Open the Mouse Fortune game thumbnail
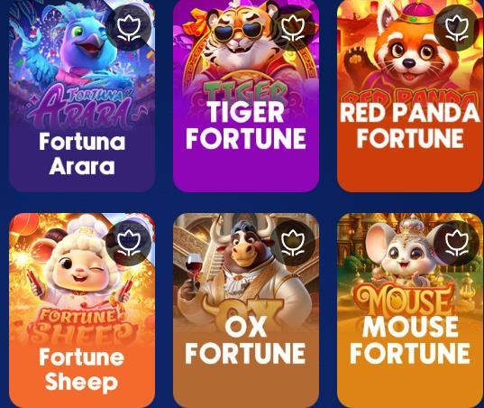The width and height of the screenshot is (484, 408). pyautogui.click(x=410, y=311)
